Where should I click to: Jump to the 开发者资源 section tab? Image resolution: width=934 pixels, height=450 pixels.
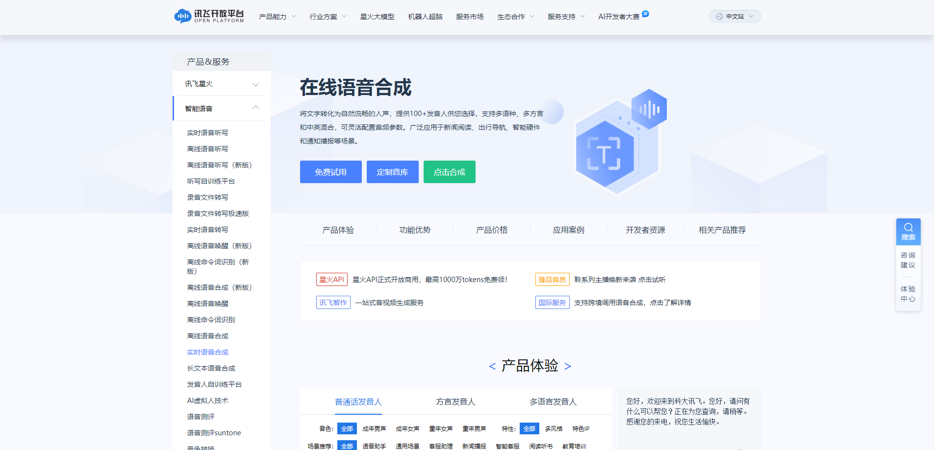[645, 230]
